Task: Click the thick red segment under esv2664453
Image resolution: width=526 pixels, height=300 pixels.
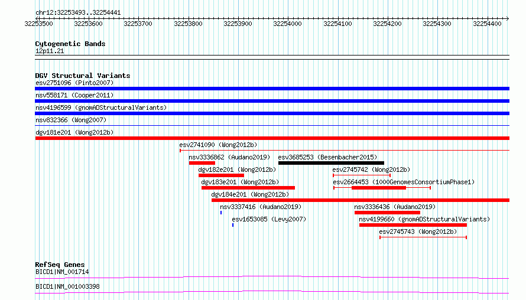Action: click(379, 188)
